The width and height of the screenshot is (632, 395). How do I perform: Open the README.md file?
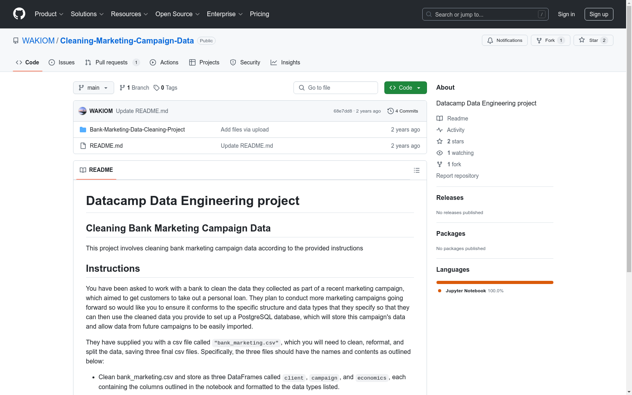pos(106,146)
